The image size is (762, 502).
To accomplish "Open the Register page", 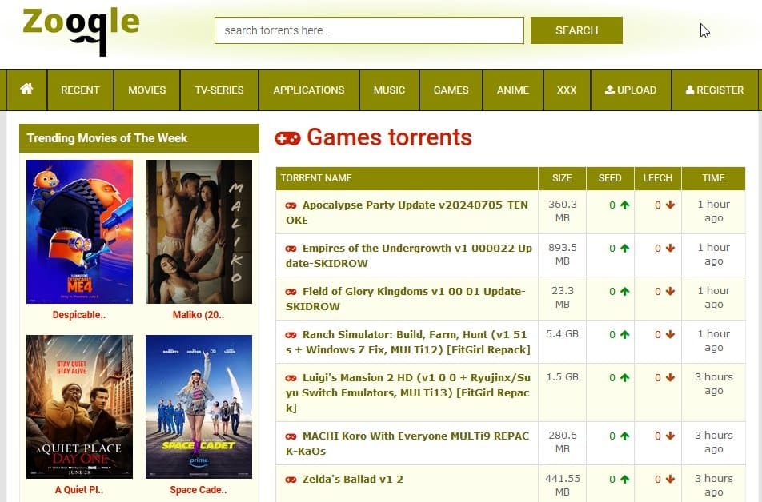I will [x=715, y=90].
